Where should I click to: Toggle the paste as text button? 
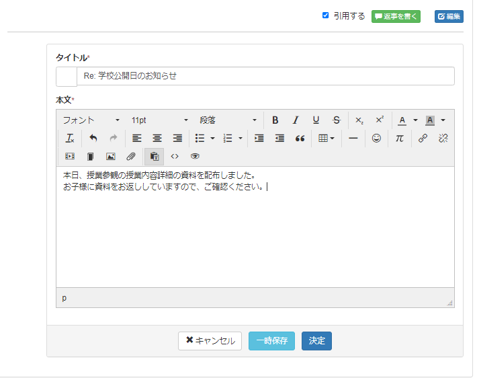point(154,157)
